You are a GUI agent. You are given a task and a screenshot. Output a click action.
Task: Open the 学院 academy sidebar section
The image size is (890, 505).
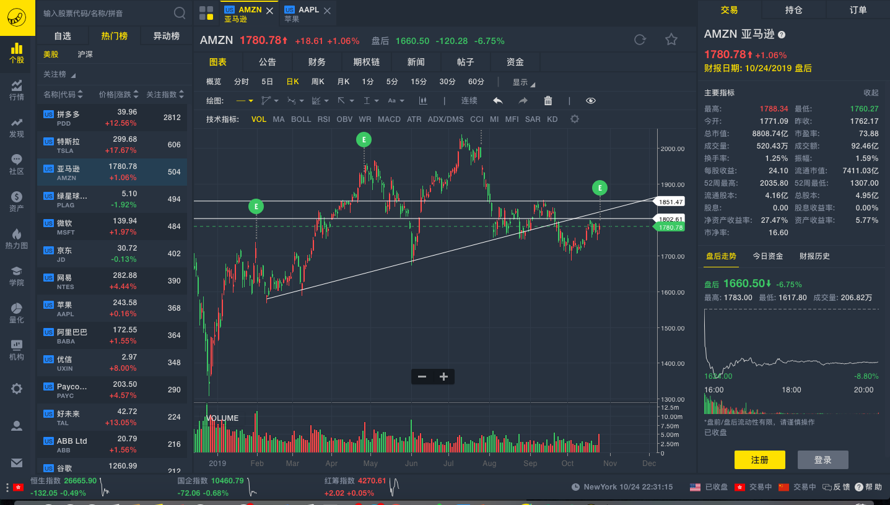(17, 275)
